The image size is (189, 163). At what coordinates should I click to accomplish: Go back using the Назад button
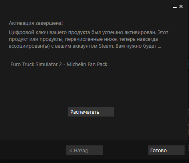click(x=85, y=150)
